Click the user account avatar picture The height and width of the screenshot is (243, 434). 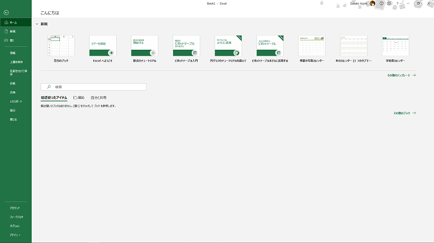point(372,4)
